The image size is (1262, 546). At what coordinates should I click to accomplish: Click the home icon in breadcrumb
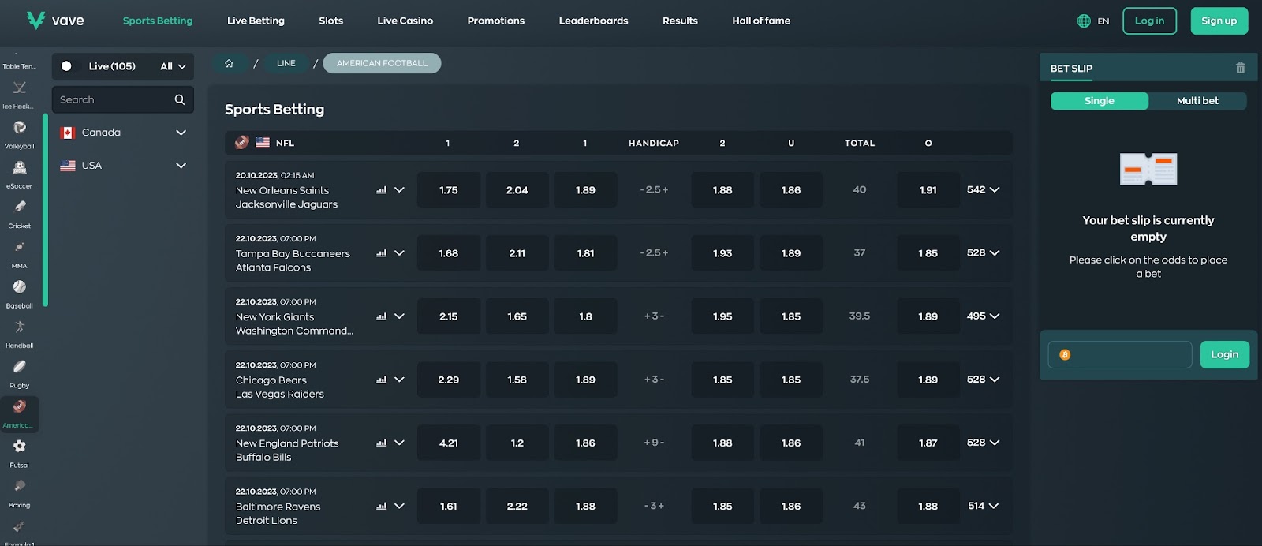pyautogui.click(x=229, y=63)
